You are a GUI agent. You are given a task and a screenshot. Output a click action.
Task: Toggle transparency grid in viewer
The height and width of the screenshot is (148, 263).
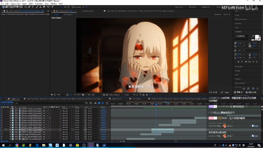107,95
